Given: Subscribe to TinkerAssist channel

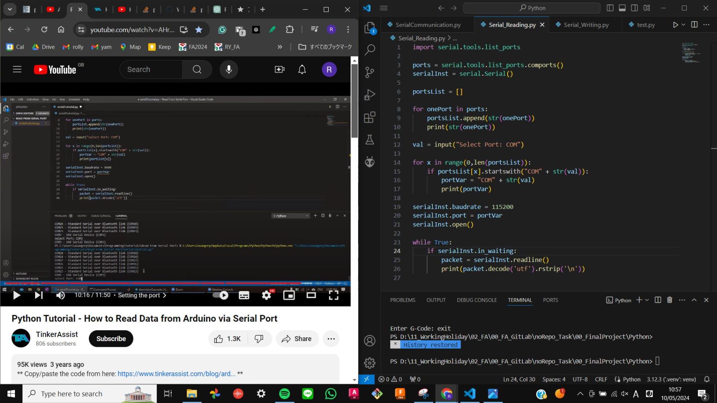Looking at the screenshot, I should [x=111, y=339].
